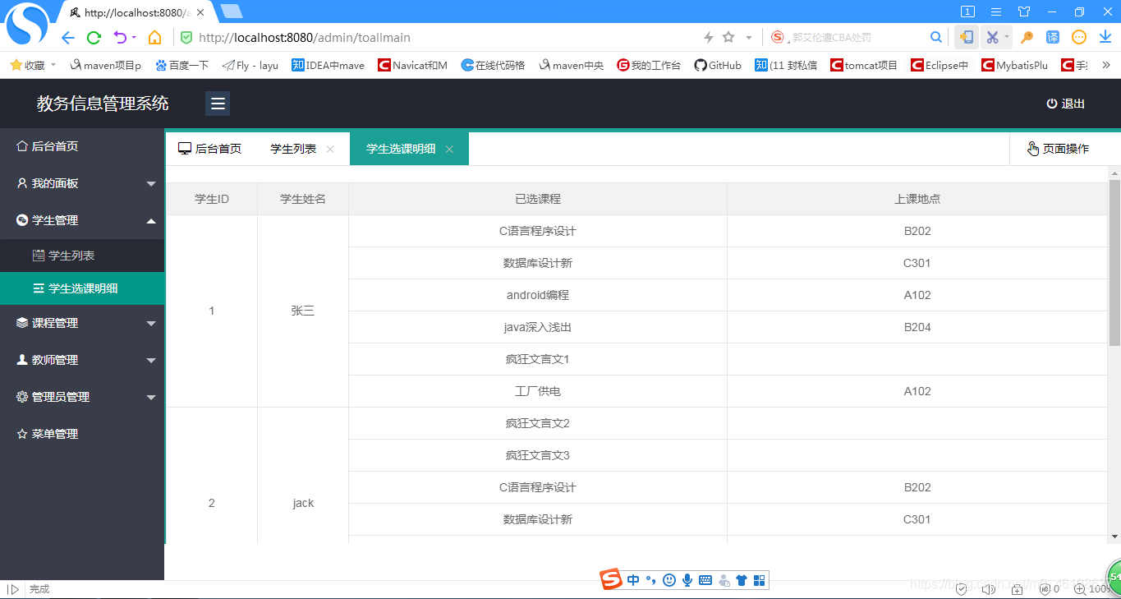This screenshot has height=599, width=1121.
Task: Click the Sogou browser logo
Action: point(28,25)
